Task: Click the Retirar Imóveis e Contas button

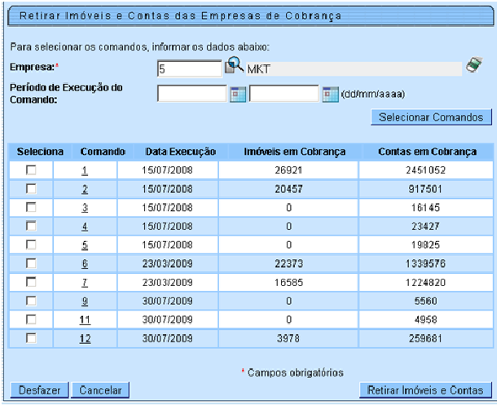Action: click(x=426, y=390)
